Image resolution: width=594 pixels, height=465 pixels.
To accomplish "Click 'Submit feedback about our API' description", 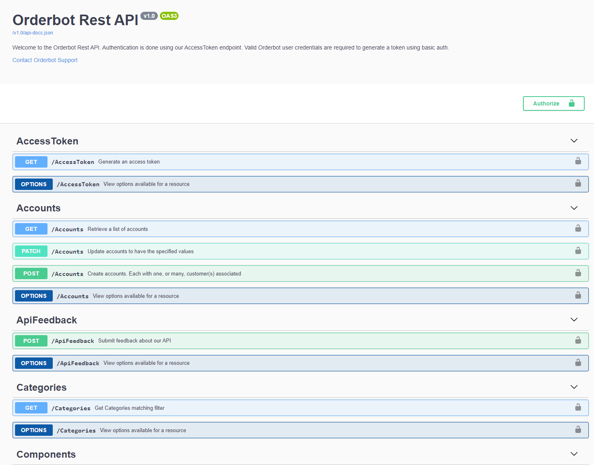I will pos(135,340).
